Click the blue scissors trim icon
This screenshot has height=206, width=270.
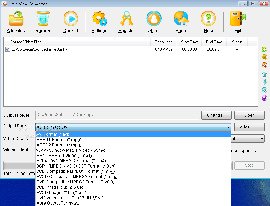click(264, 90)
